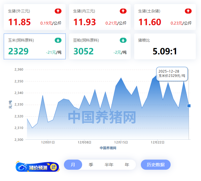Show the 年 yearly chart range
Screen dimensions: 201x181
127,165
